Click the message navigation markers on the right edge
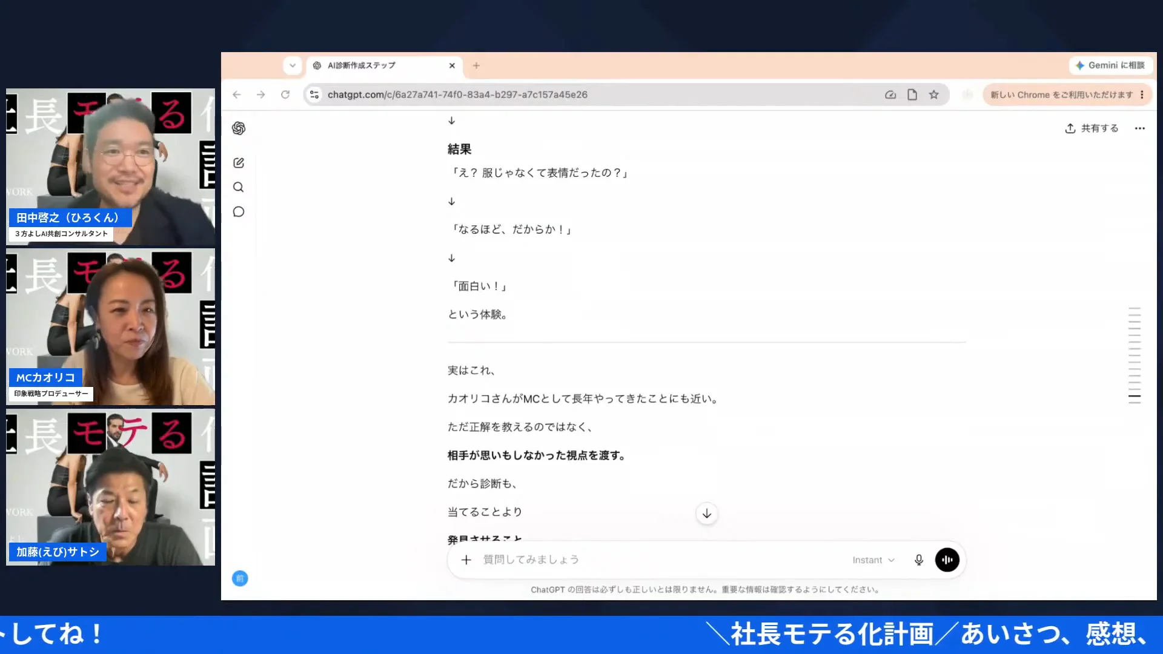 click(1135, 355)
